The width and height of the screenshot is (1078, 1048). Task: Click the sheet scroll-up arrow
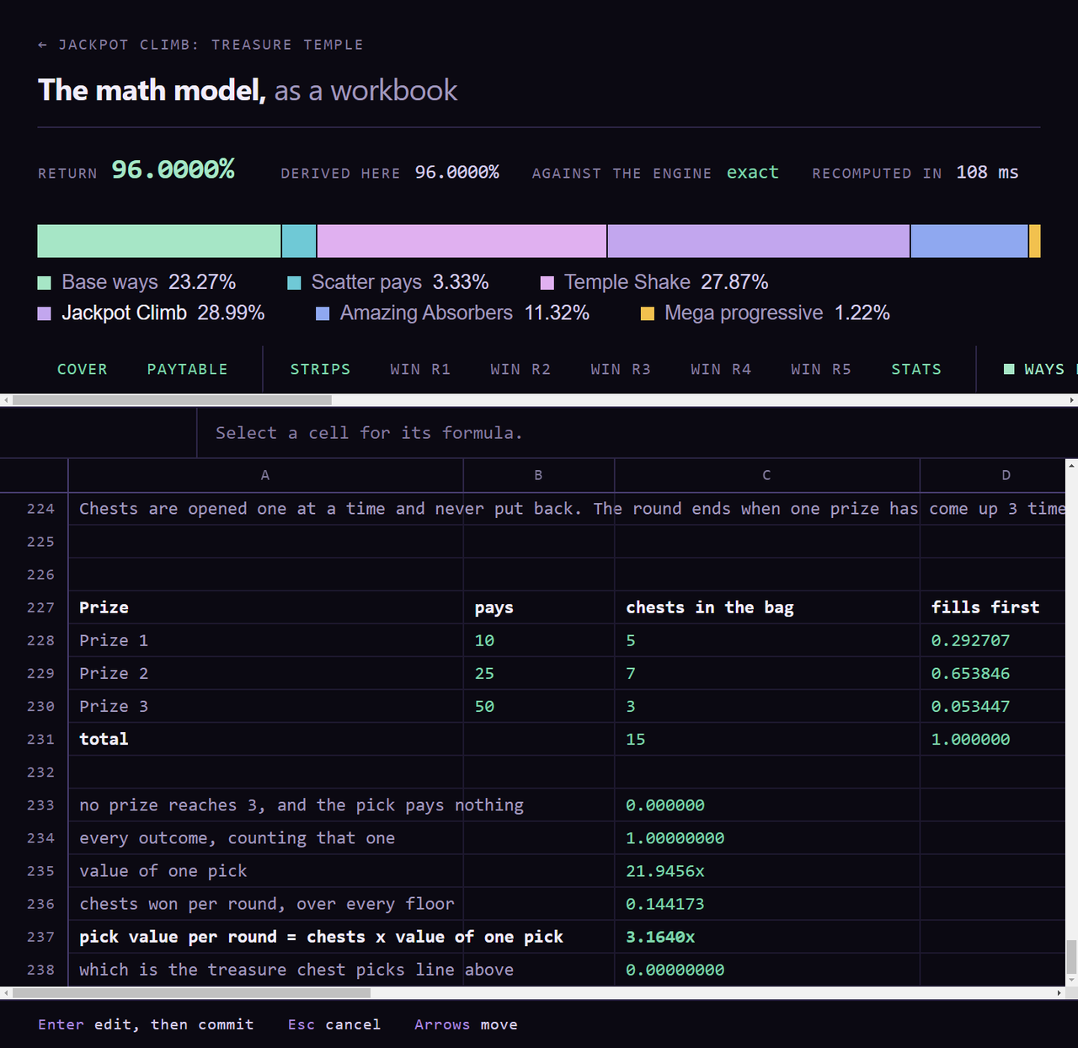point(1071,465)
